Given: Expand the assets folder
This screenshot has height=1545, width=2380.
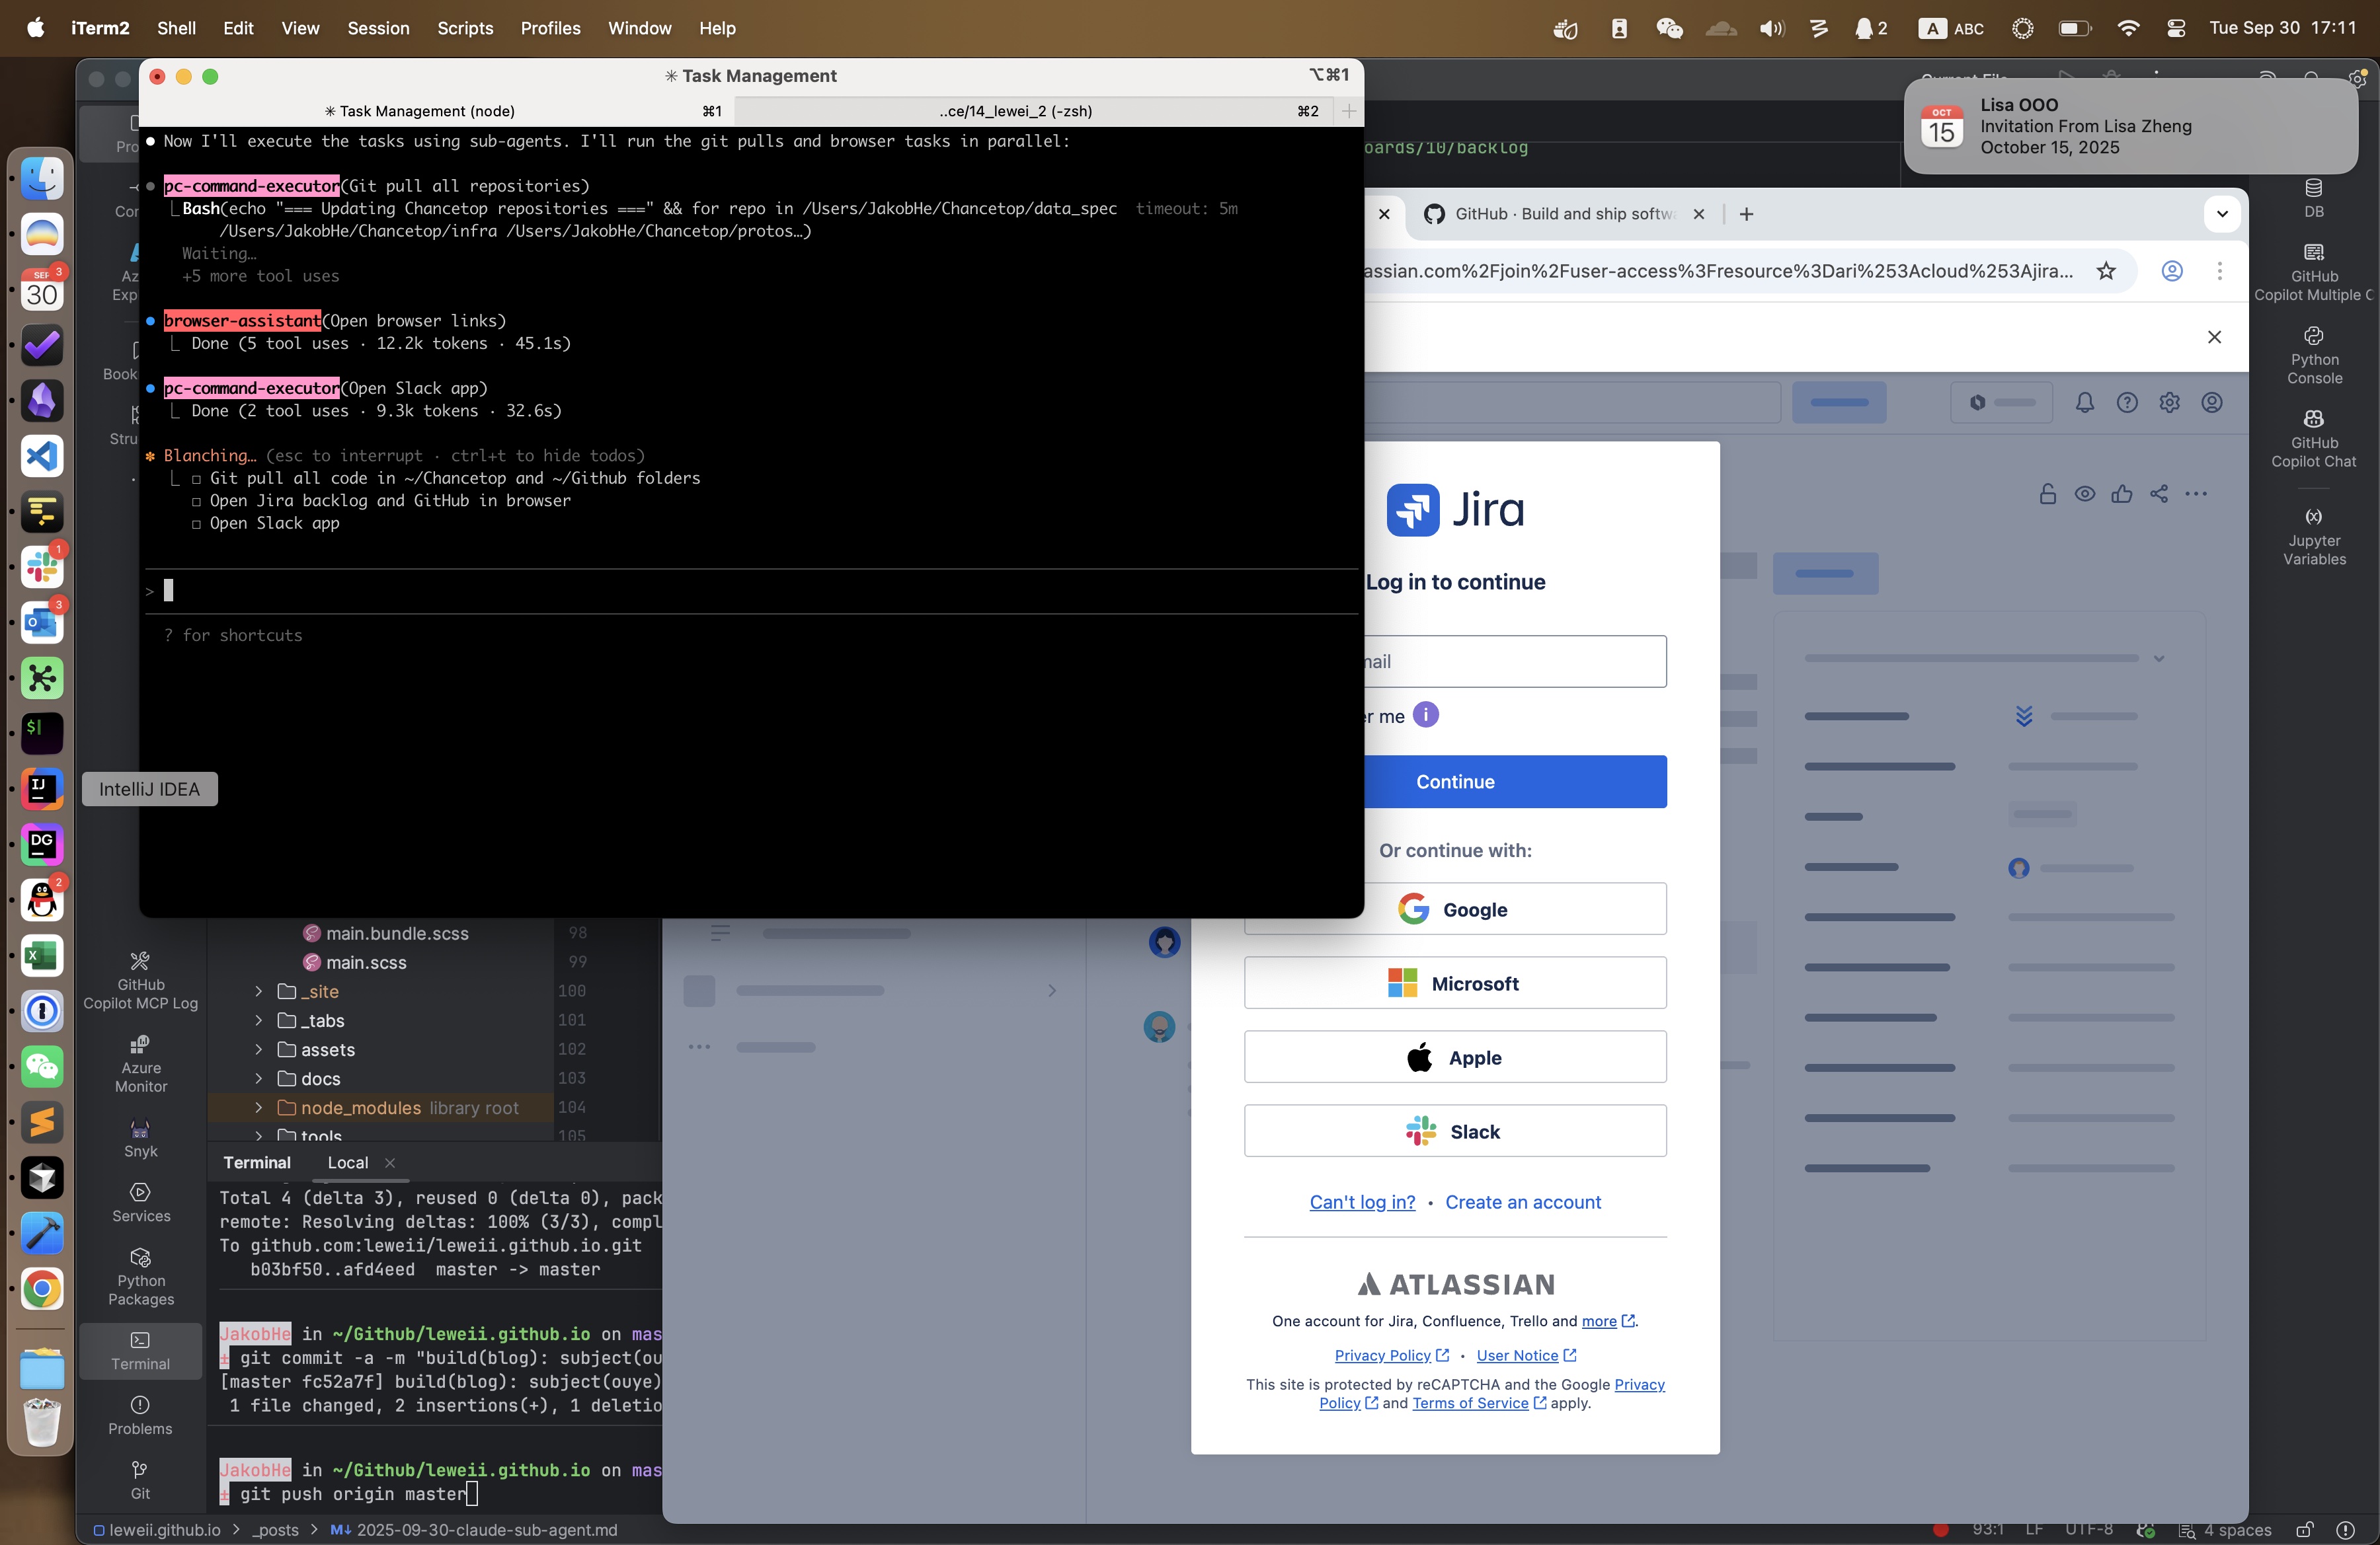Looking at the screenshot, I should click(x=259, y=1049).
